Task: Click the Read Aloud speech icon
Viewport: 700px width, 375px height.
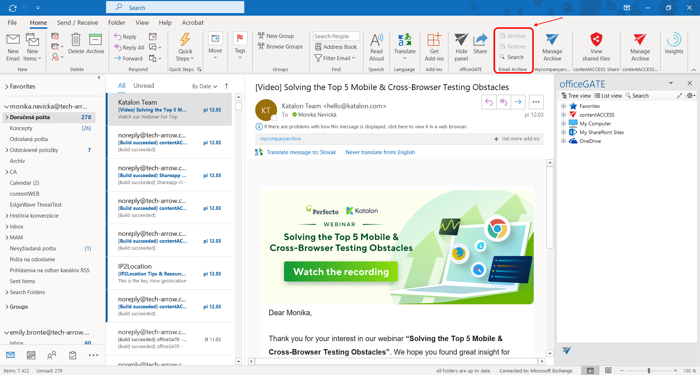Action: pyautogui.click(x=376, y=47)
